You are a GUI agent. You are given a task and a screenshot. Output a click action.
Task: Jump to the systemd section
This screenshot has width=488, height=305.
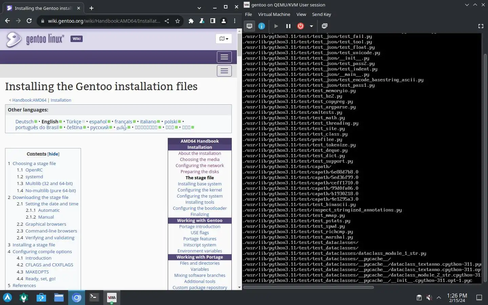34,177
